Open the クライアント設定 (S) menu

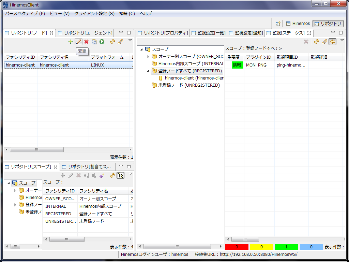[94, 14]
